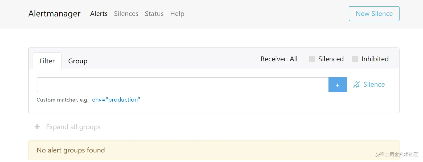Click the Silence link beside the filter

[374, 85]
